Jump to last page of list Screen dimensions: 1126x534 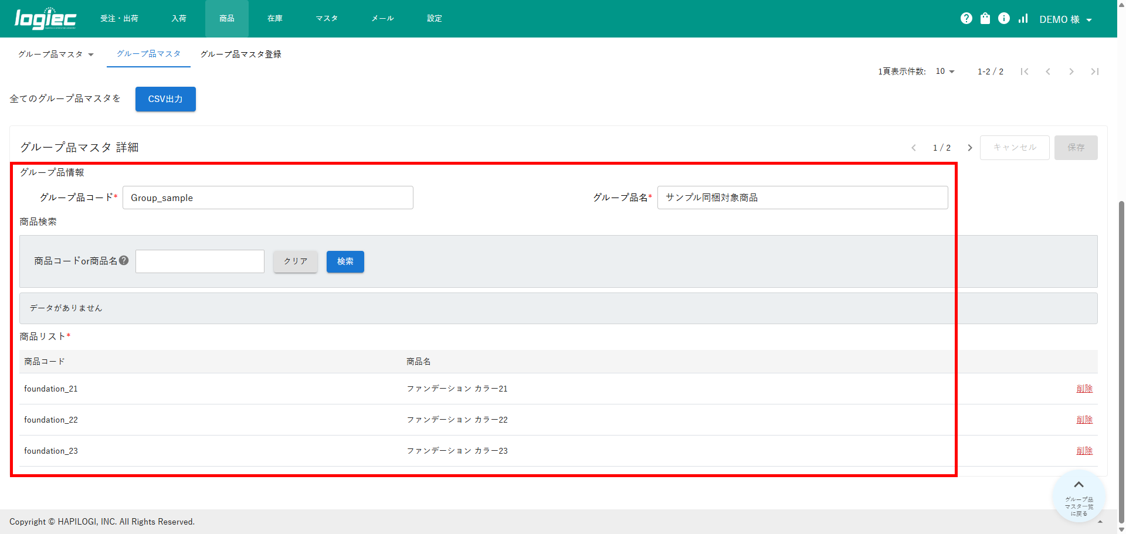click(1094, 72)
